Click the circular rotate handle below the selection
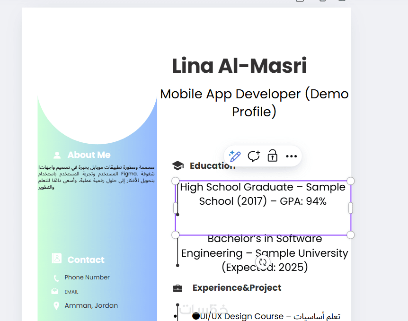The height and width of the screenshot is (321, 408). click(263, 262)
